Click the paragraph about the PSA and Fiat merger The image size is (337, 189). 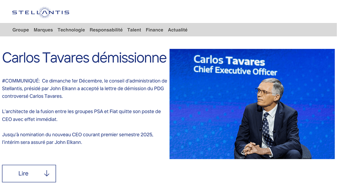pyautogui.click(x=81, y=115)
